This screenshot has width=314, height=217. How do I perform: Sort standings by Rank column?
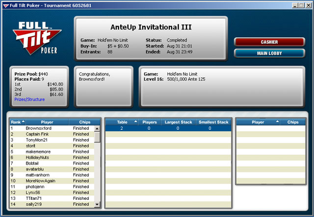[x=18, y=122]
